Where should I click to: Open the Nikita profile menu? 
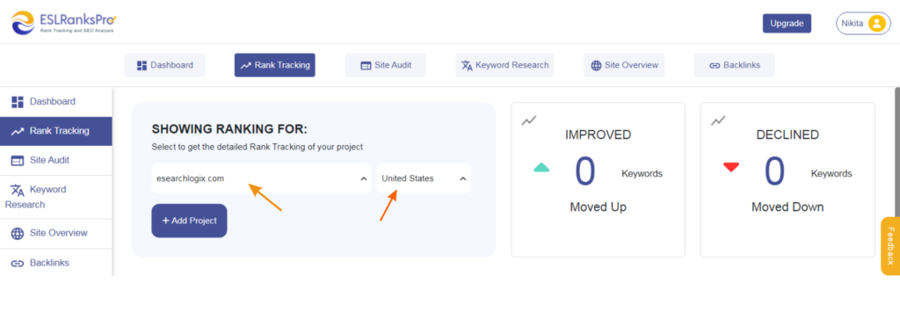point(863,24)
